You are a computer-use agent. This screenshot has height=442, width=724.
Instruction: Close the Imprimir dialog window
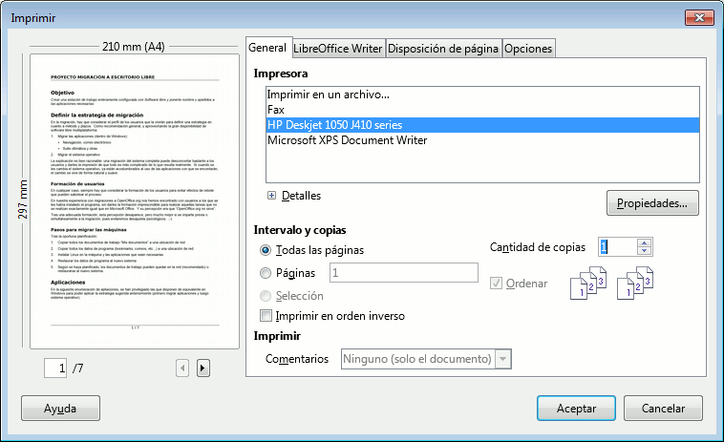[x=700, y=17]
